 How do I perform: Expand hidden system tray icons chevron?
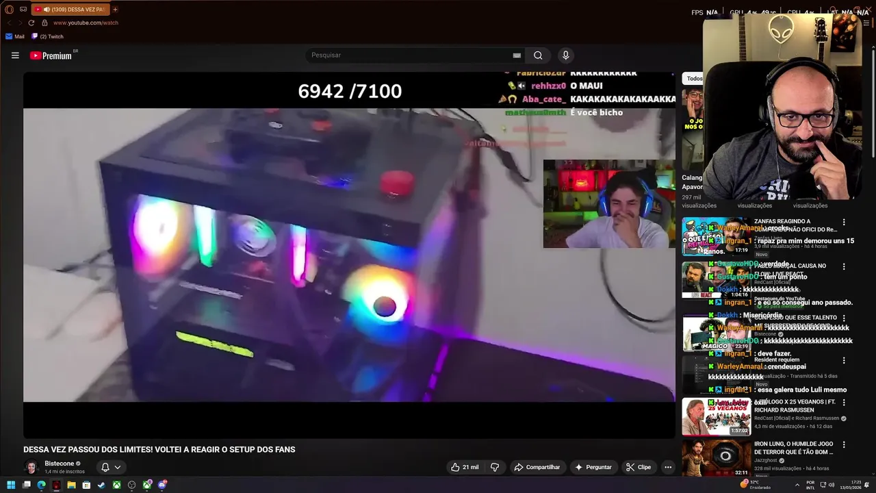tap(797, 485)
